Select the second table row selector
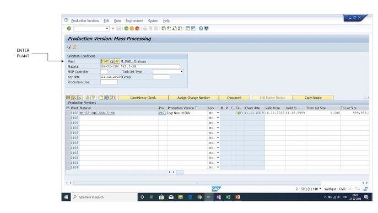 tap(68, 118)
